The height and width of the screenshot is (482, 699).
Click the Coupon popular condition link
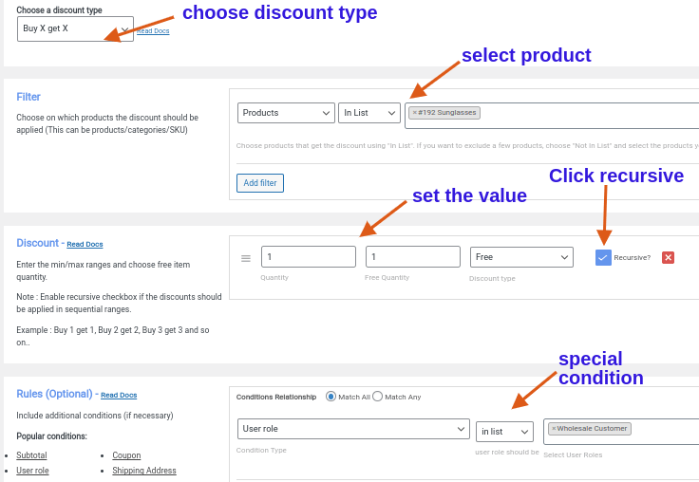126,455
